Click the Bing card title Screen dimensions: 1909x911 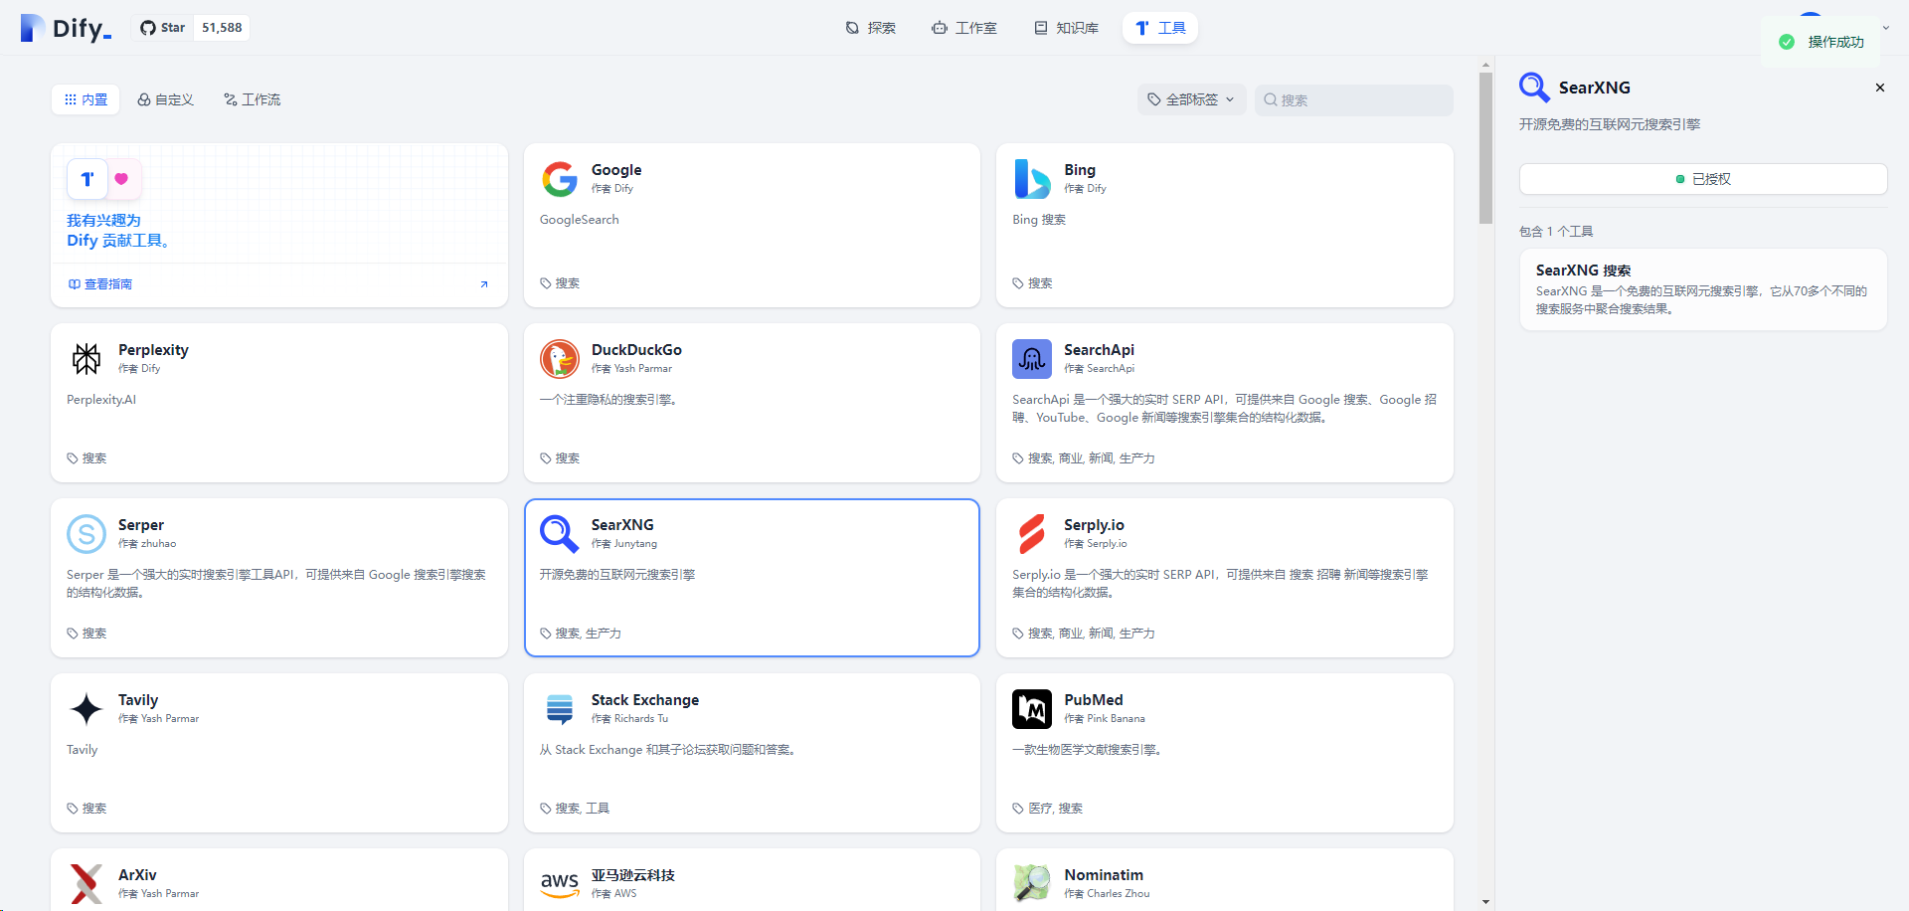(x=1080, y=170)
